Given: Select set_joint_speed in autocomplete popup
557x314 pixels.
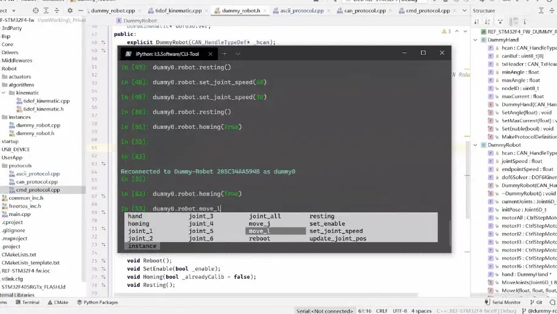Looking at the screenshot, I should tap(336, 231).
